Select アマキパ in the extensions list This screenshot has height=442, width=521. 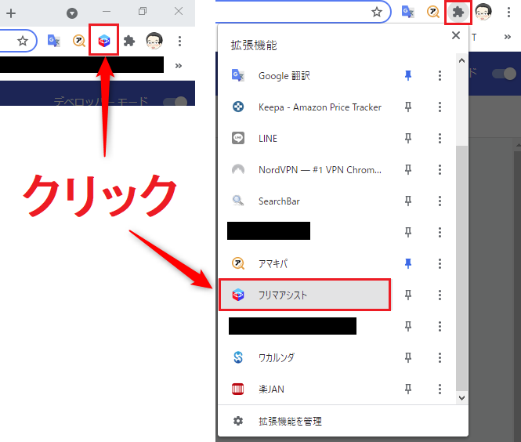click(x=305, y=263)
